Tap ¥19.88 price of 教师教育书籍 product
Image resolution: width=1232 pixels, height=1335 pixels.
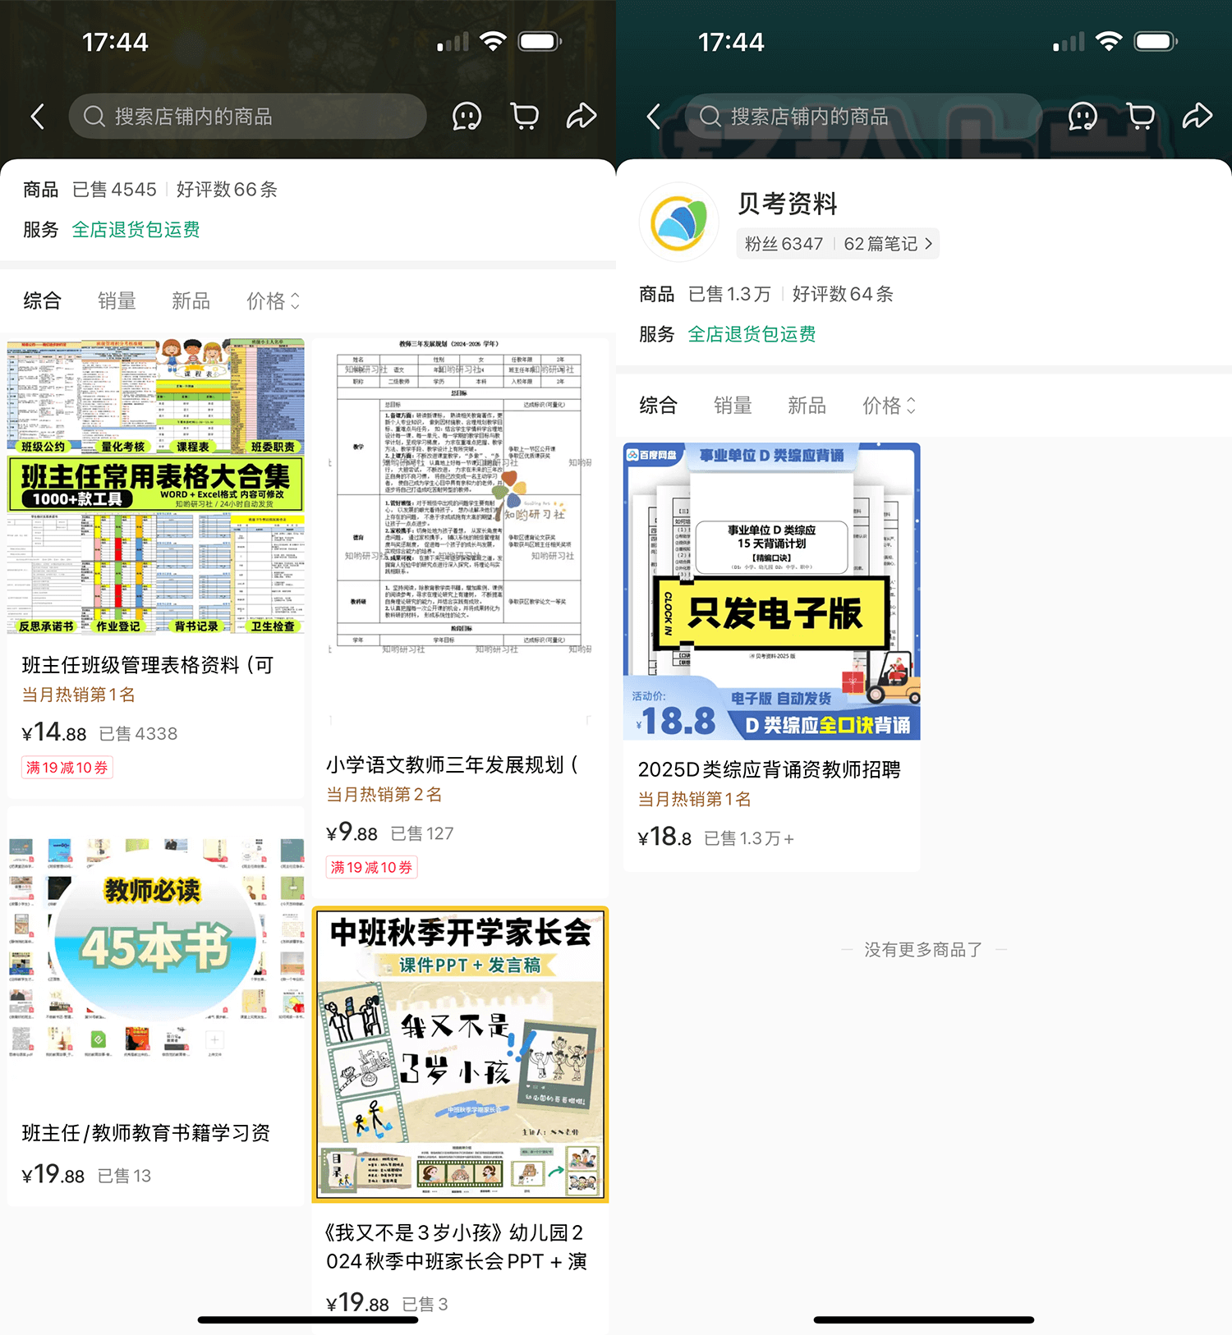pos(53,1175)
